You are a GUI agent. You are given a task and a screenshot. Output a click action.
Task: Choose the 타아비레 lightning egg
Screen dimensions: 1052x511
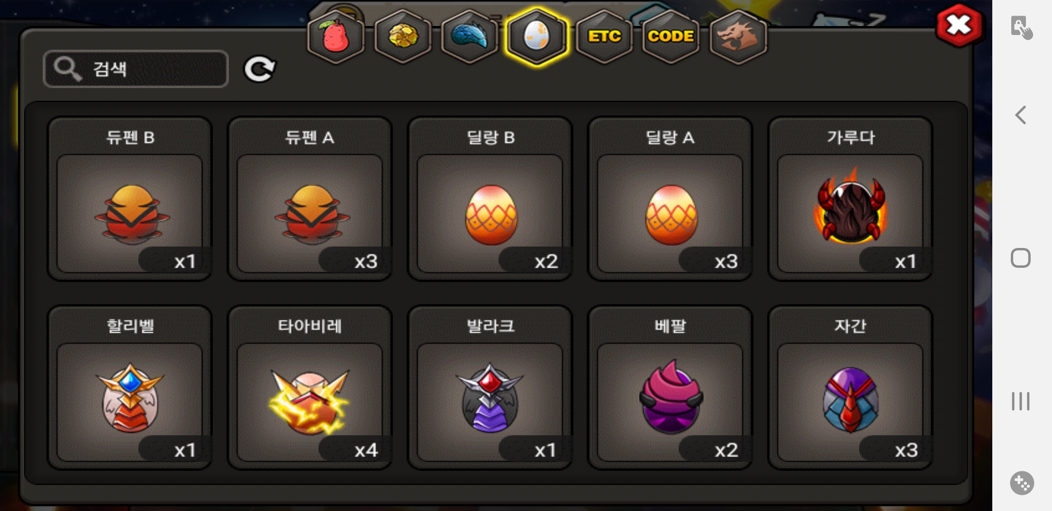310,388
